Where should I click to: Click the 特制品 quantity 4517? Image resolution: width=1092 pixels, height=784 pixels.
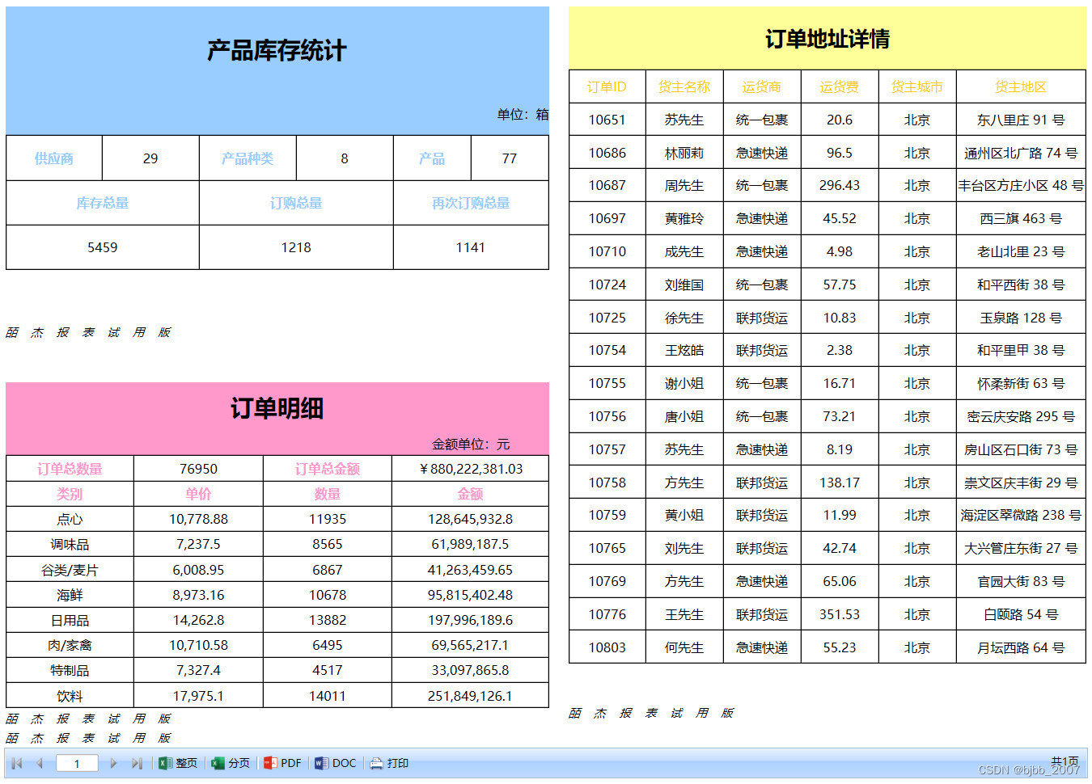tap(328, 670)
